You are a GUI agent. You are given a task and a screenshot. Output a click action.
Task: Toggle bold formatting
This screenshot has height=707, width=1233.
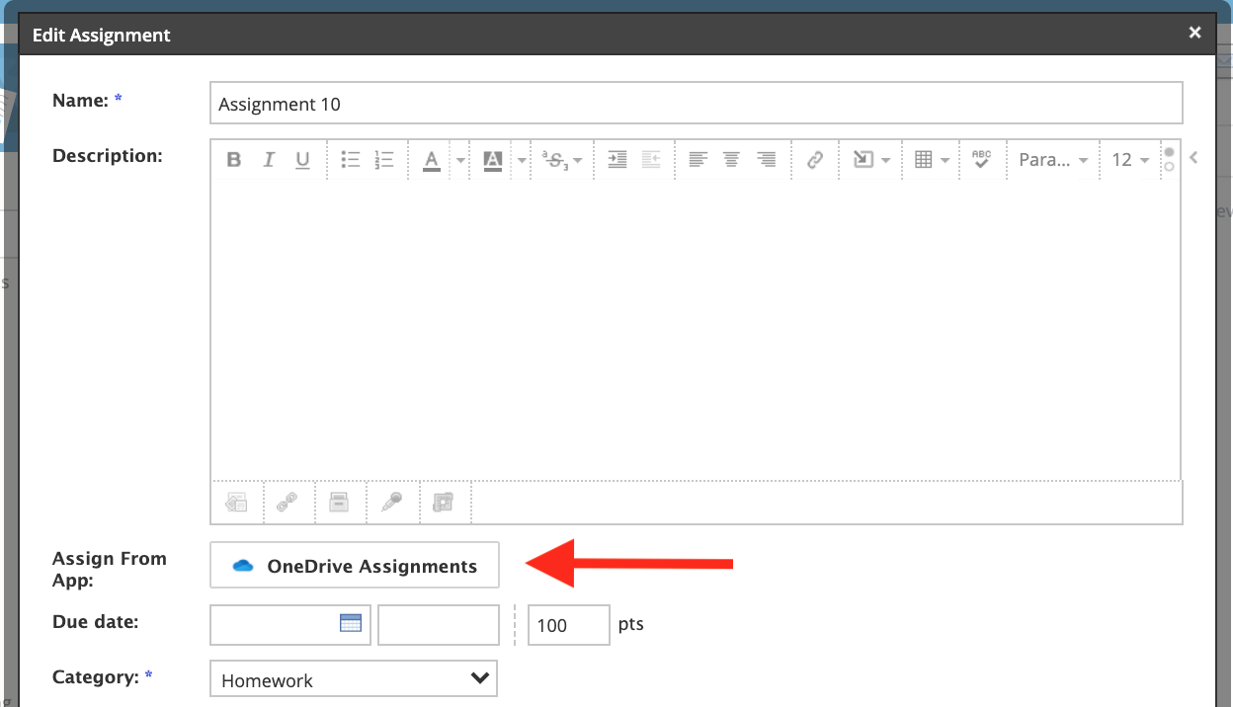click(x=234, y=159)
